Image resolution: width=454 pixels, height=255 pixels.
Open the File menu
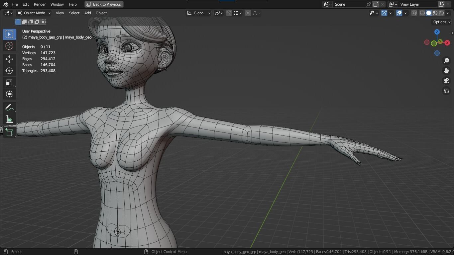point(15,4)
